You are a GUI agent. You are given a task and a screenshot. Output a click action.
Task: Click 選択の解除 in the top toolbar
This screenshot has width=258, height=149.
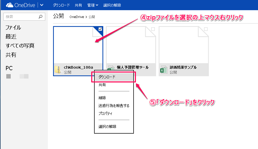[x=112, y=5]
